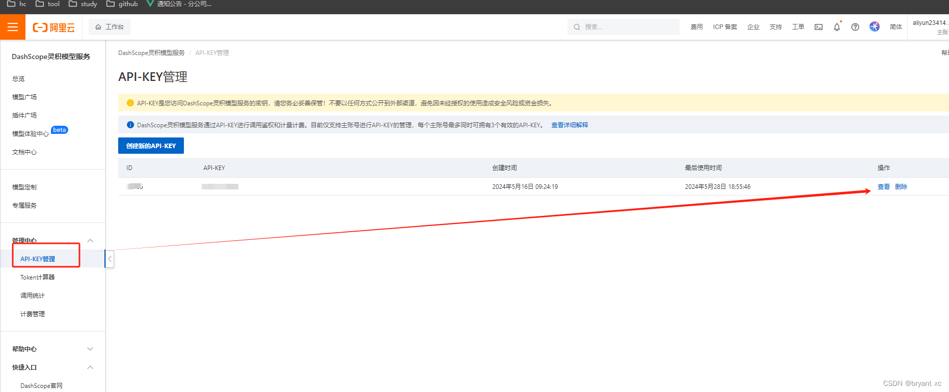Expand the 帮助中心 section chevron
Screen dimensions: 949x392
(90, 349)
